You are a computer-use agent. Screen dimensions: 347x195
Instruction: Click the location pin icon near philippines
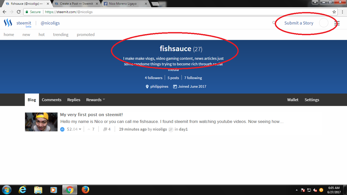pos(147,87)
